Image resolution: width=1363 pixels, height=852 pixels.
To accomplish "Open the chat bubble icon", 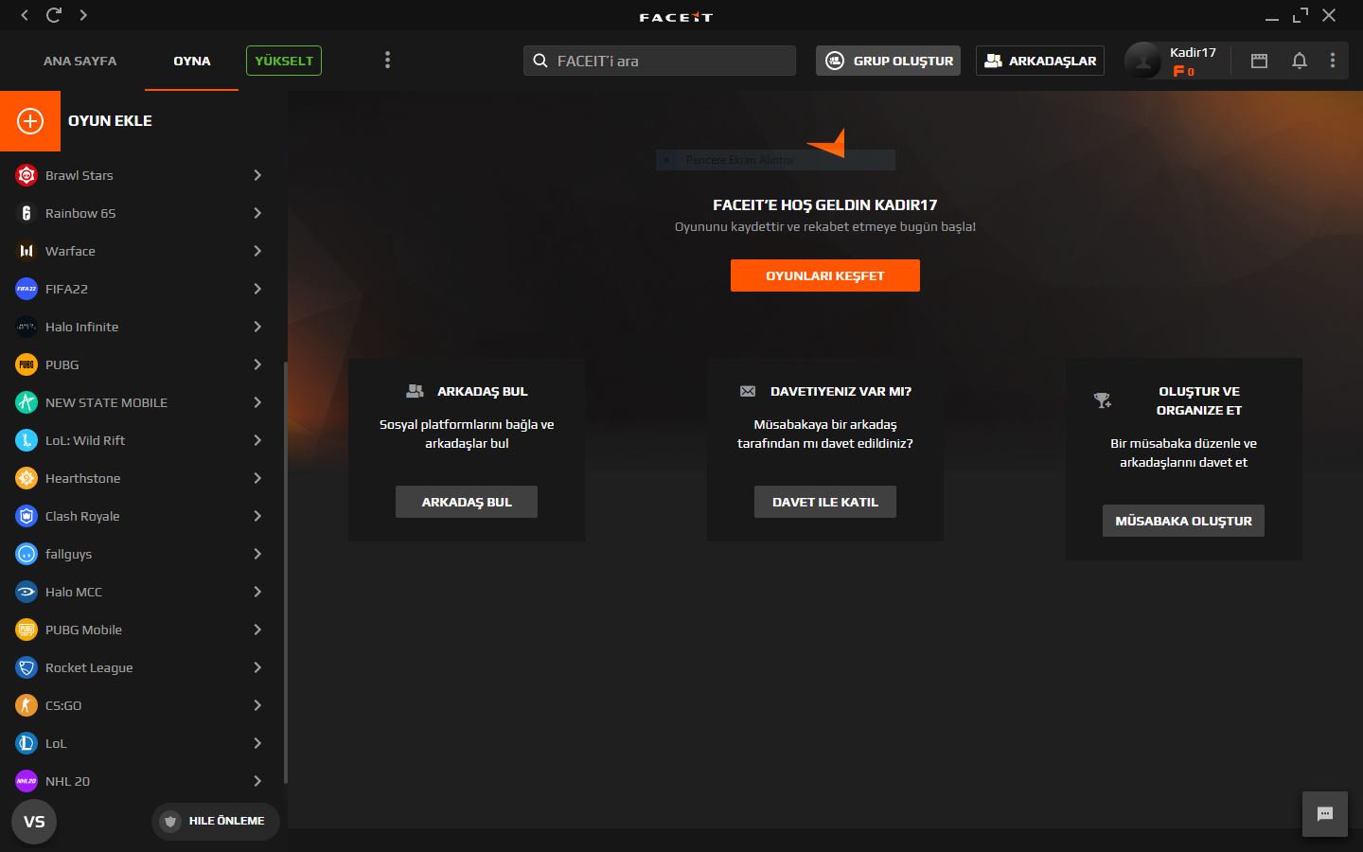I will (x=1325, y=814).
